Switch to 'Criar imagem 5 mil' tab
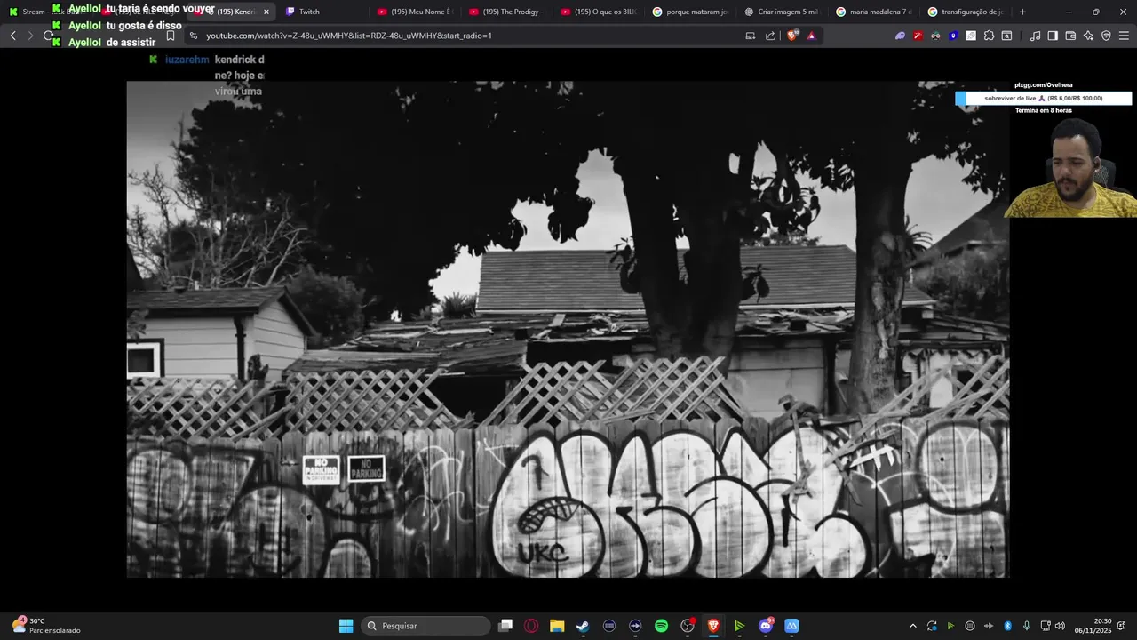The height and width of the screenshot is (640, 1137). pyautogui.click(x=782, y=12)
